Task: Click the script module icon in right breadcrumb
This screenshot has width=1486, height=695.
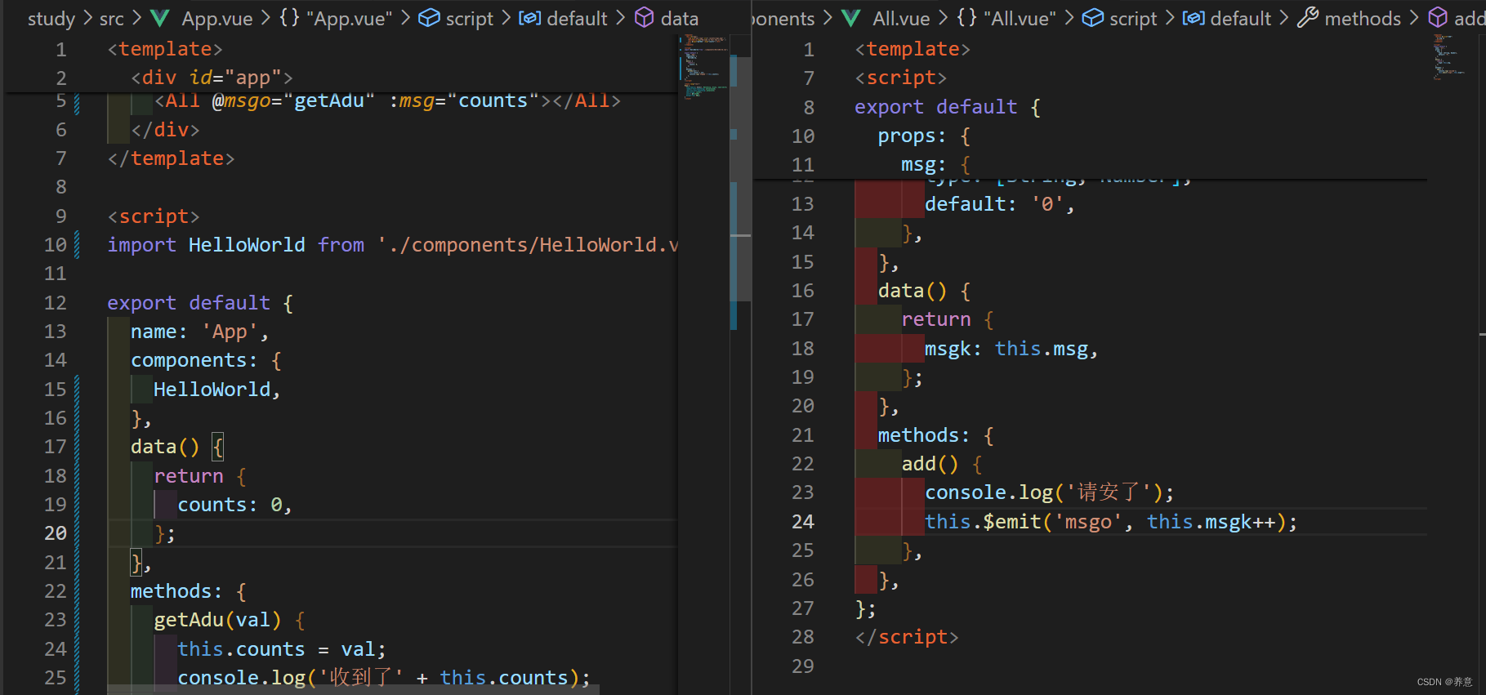Action: tap(1092, 18)
